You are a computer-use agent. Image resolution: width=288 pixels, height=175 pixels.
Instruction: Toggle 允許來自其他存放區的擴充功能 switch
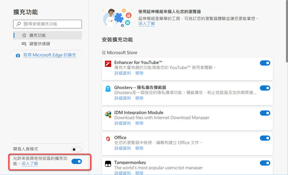(x=76, y=161)
